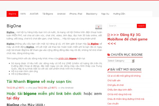The image size is (159, 106).
Task: Expand the Select Category dropdown
Action: point(121,61)
